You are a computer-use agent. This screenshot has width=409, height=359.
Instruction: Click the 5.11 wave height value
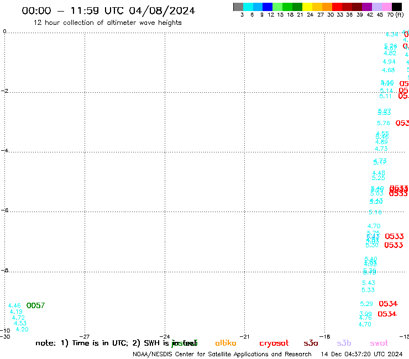tap(386, 96)
